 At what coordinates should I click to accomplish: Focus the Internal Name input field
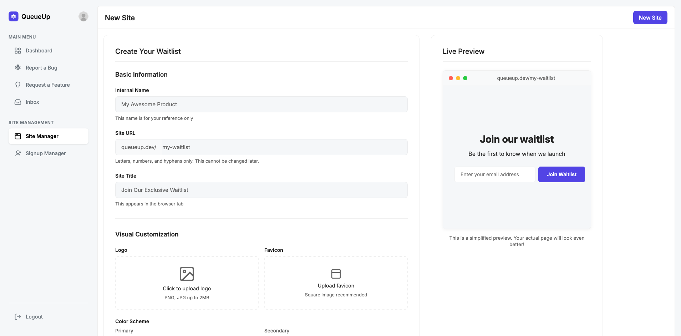pyautogui.click(x=261, y=105)
